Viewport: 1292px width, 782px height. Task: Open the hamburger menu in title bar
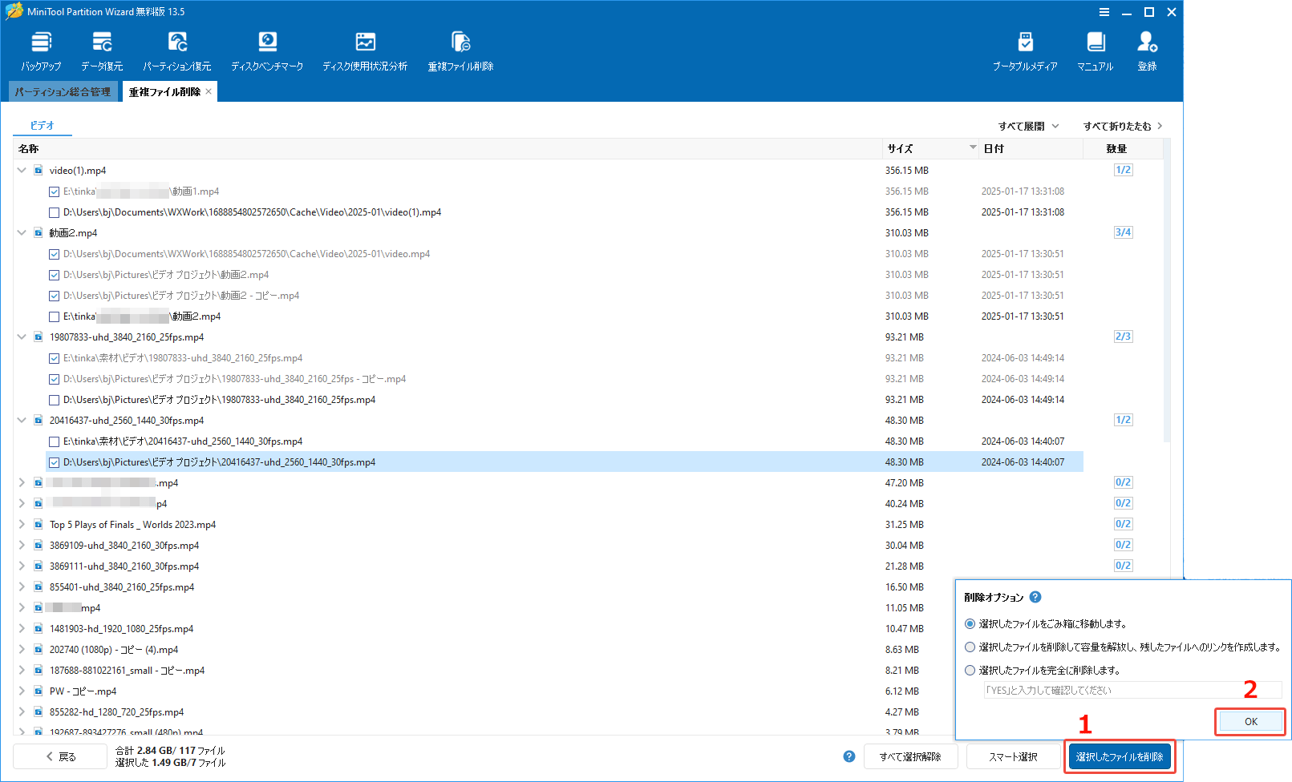click(x=1104, y=11)
